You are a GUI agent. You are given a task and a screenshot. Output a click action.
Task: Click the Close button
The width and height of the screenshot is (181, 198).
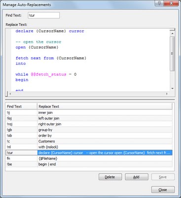tap(163, 190)
